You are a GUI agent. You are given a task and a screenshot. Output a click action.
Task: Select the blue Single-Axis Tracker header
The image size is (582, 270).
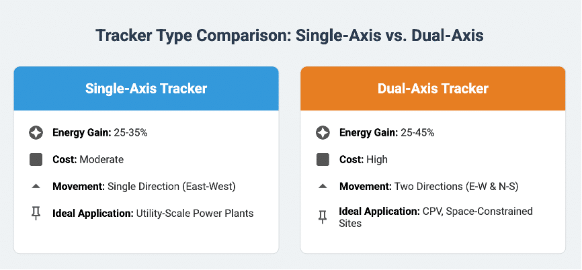coord(147,89)
